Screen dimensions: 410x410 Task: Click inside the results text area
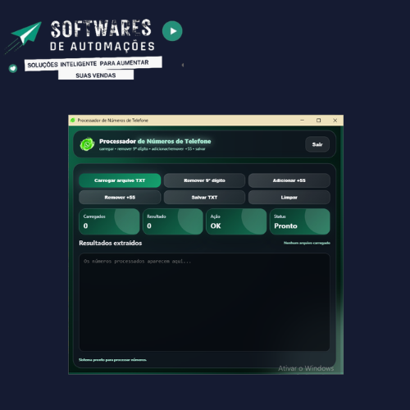pyautogui.click(x=204, y=302)
